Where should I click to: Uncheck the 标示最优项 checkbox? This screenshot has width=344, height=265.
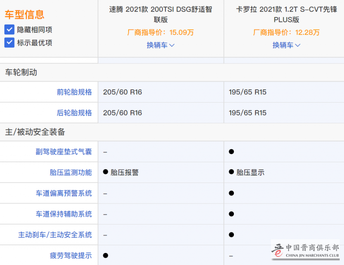(9, 43)
